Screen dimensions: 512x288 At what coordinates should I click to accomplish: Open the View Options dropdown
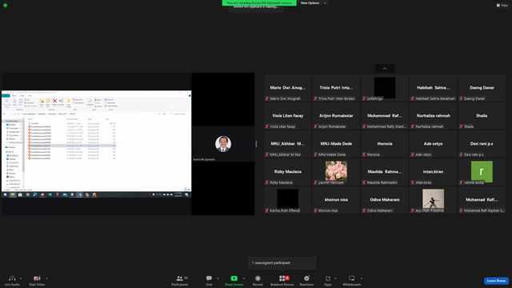(313, 3)
